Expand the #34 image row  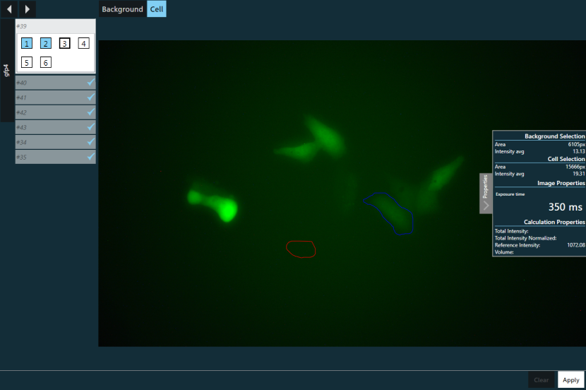(x=55, y=142)
